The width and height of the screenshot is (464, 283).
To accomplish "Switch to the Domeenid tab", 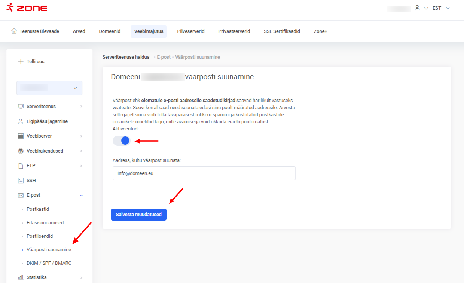I will click(x=110, y=31).
